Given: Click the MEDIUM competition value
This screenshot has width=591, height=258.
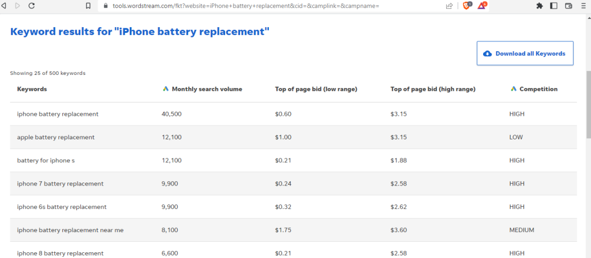Looking at the screenshot, I should click(522, 230).
